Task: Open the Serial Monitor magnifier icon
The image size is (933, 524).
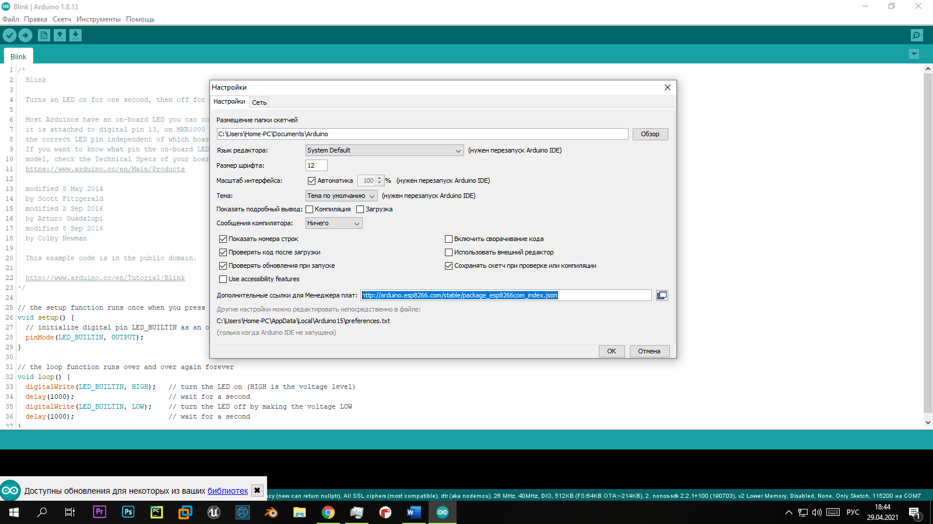Action: tap(917, 36)
